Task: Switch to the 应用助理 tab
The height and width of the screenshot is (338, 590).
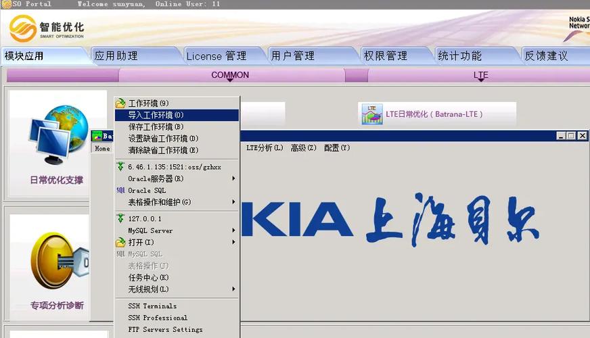Action: 136,56
